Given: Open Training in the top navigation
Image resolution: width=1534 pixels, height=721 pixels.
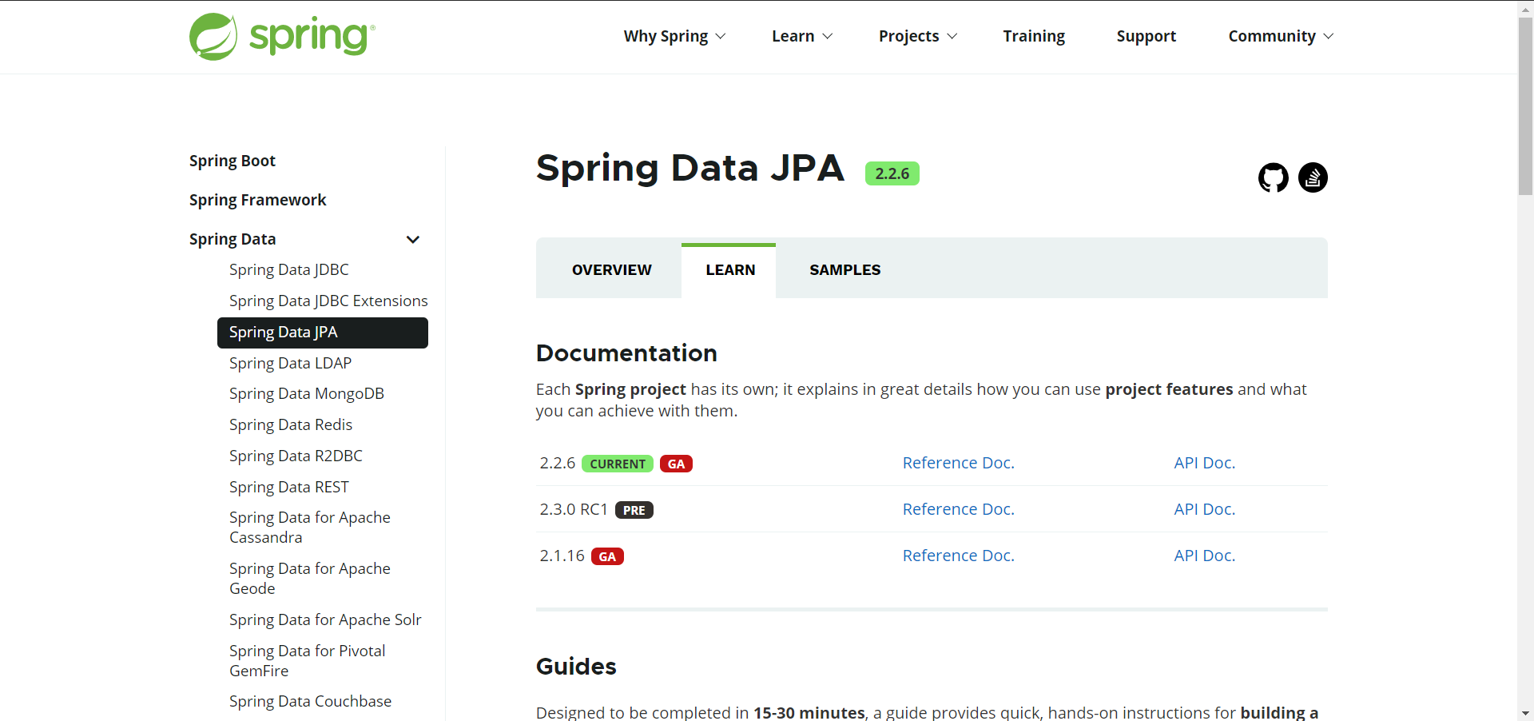Looking at the screenshot, I should 1034,36.
